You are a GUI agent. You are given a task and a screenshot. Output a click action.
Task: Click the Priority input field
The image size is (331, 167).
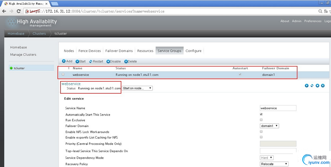(x=278, y=144)
